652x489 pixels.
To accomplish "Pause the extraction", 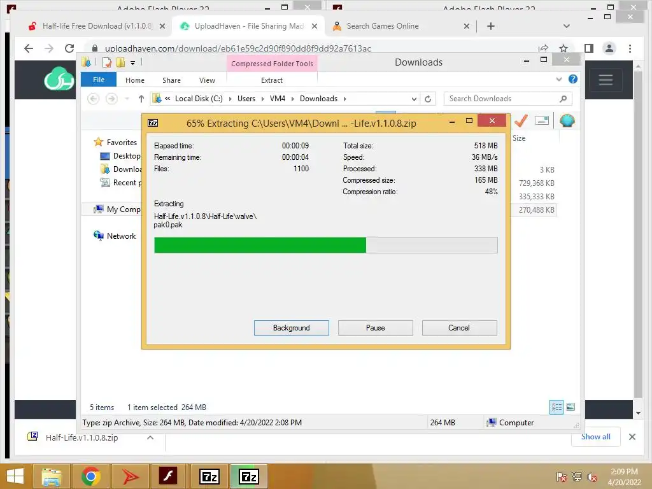I will click(x=375, y=328).
